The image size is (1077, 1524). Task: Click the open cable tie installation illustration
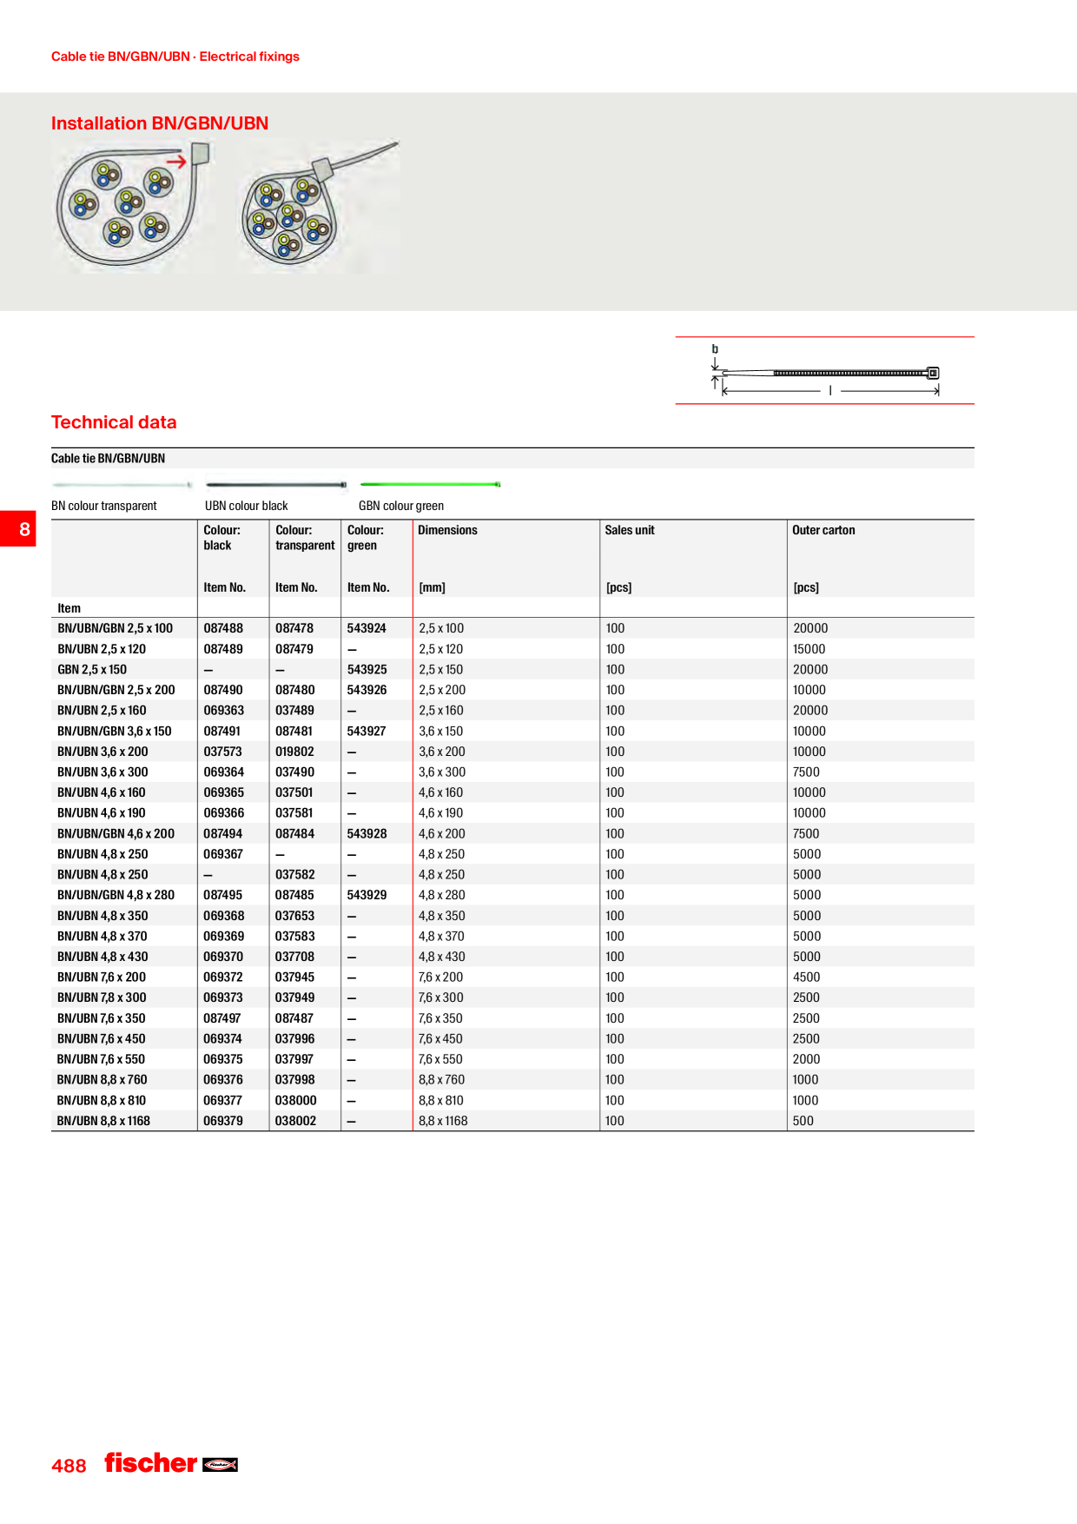pos(134,206)
